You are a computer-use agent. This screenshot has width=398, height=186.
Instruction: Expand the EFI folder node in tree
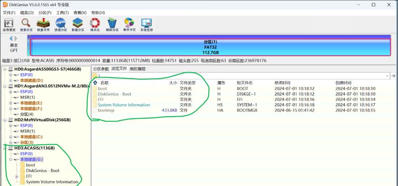pos(16,176)
